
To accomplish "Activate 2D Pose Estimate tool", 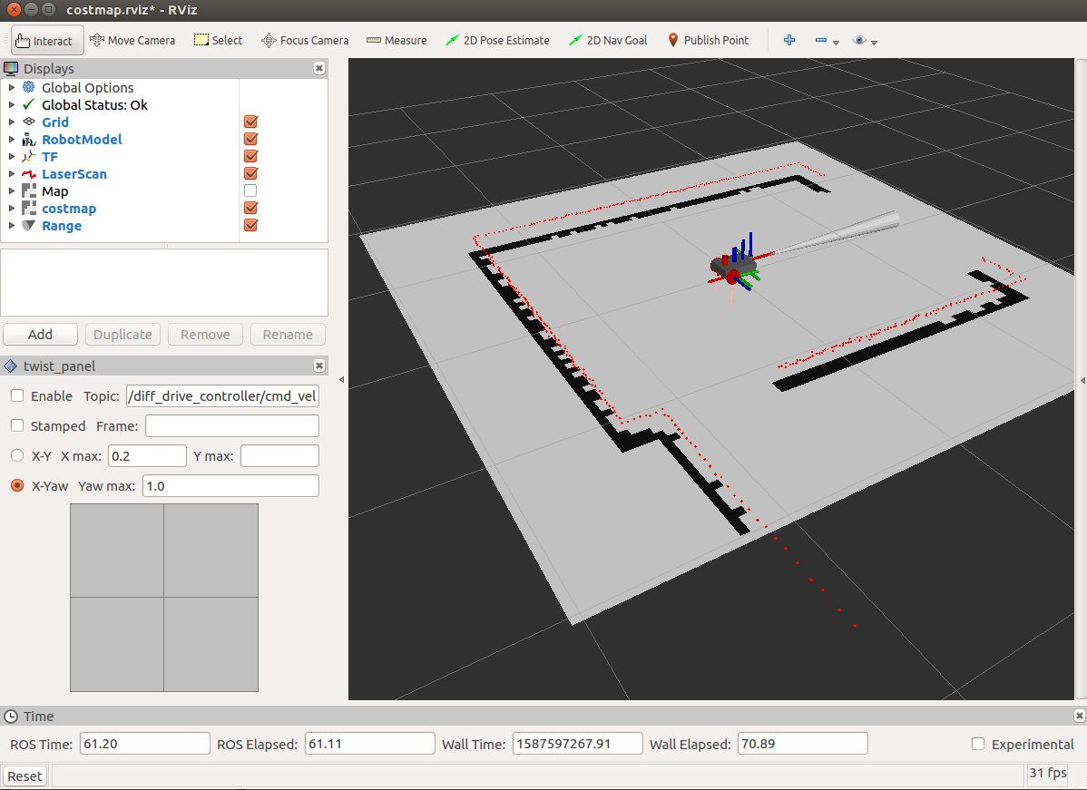I will point(498,40).
